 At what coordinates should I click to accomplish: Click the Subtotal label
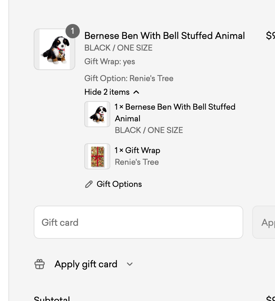click(52, 298)
